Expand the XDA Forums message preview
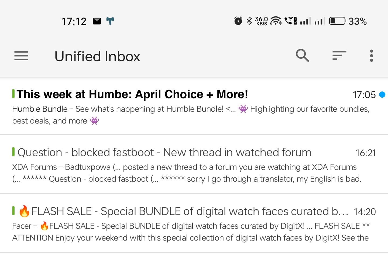This screenshot has width=388, height=258. point(189,172)
